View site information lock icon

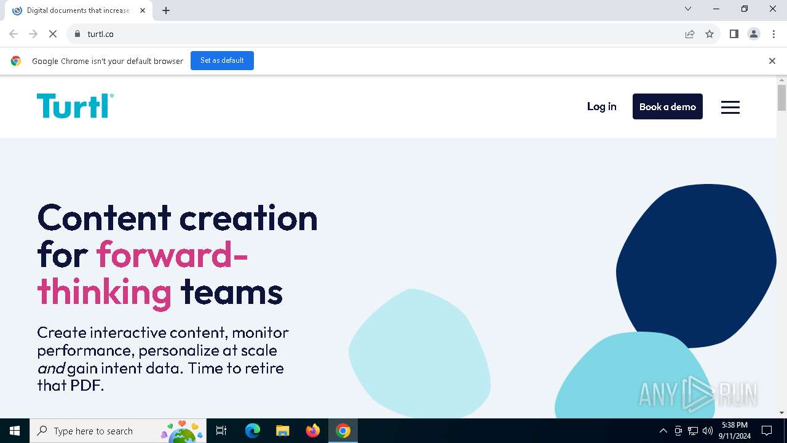click(x=77, y=34)
